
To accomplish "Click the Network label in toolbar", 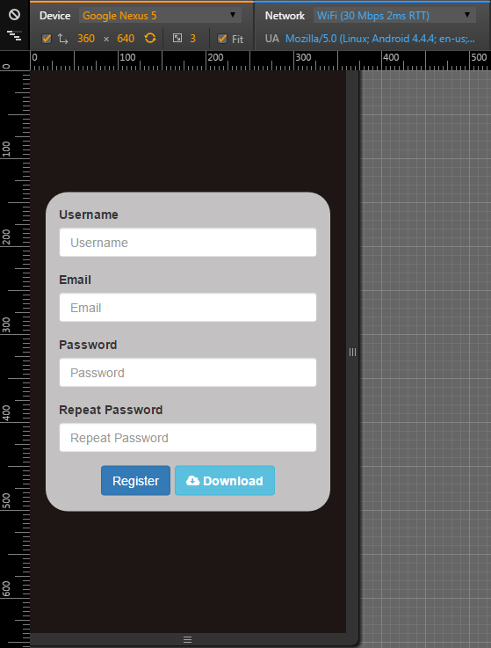I will (x=285, y=16).
